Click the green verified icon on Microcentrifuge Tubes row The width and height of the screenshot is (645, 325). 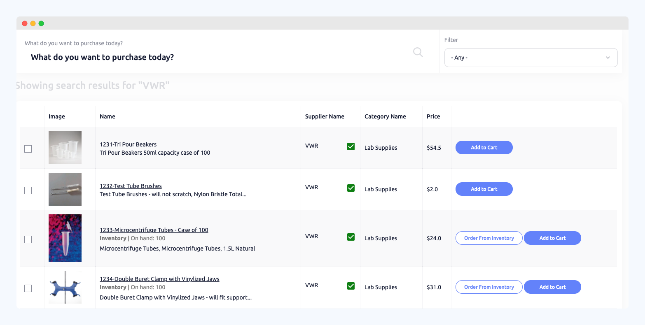351,237
